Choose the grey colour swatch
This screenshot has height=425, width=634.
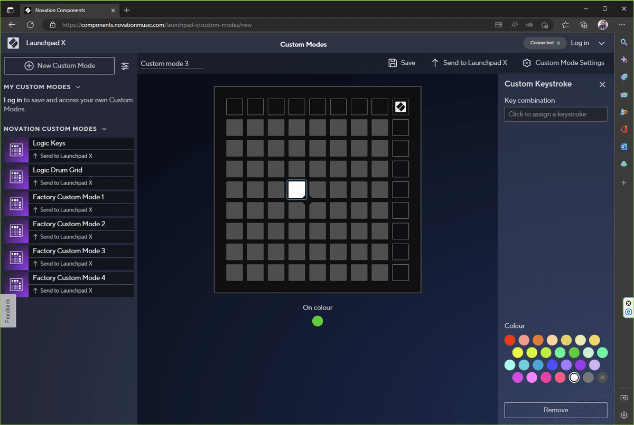tap(588, 378)
